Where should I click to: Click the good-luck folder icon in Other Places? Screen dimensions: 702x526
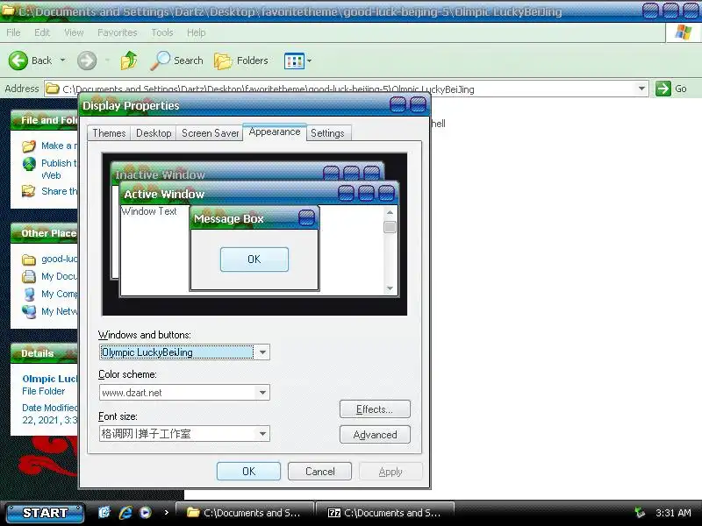[x=29, y=259]
